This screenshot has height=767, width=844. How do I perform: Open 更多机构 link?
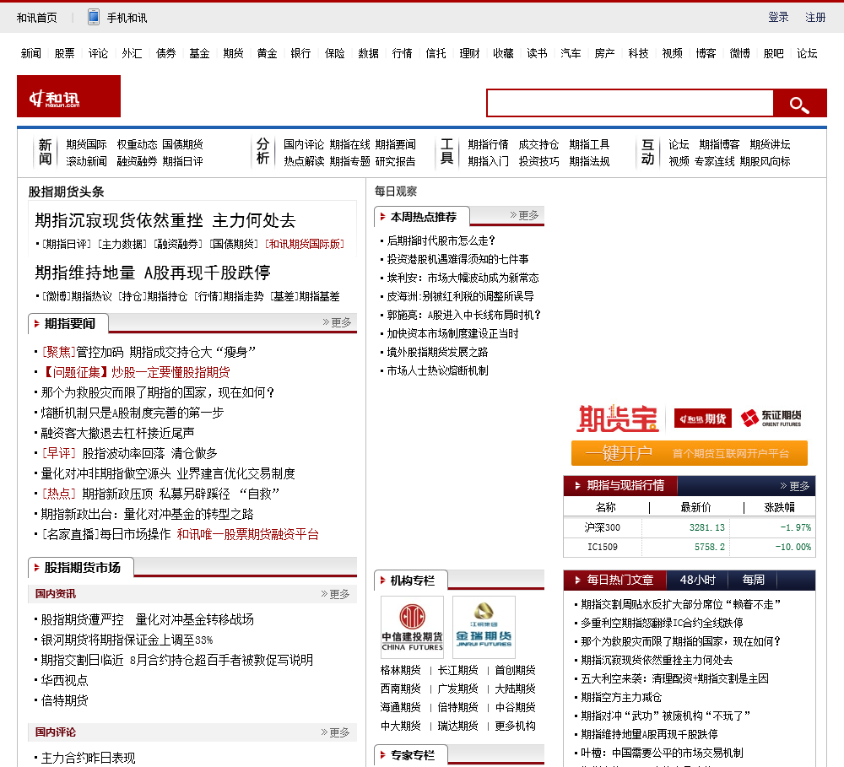click(x=515, y=726)
